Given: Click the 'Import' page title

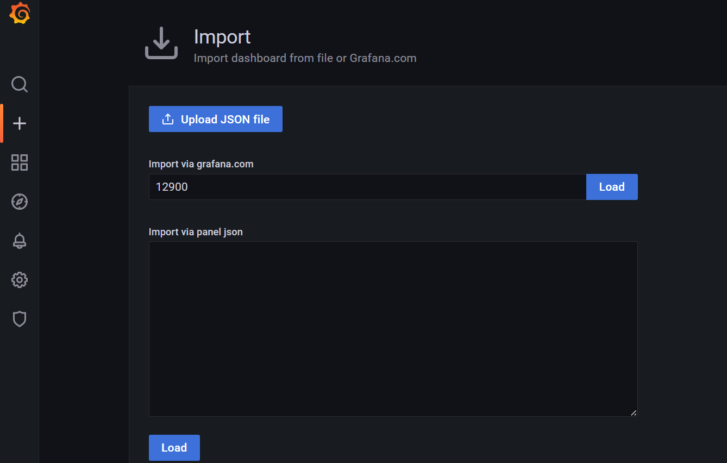Looking at the screenshot, I should point(222,36).
